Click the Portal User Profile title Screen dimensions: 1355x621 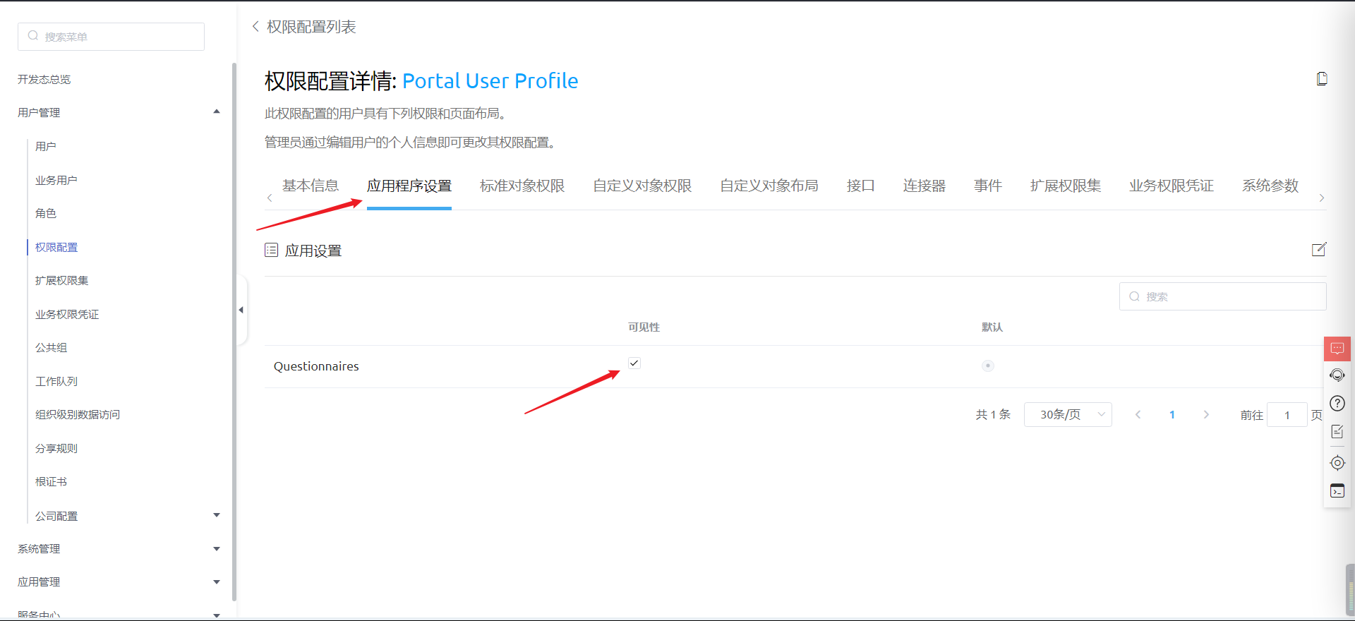point(490,81)
